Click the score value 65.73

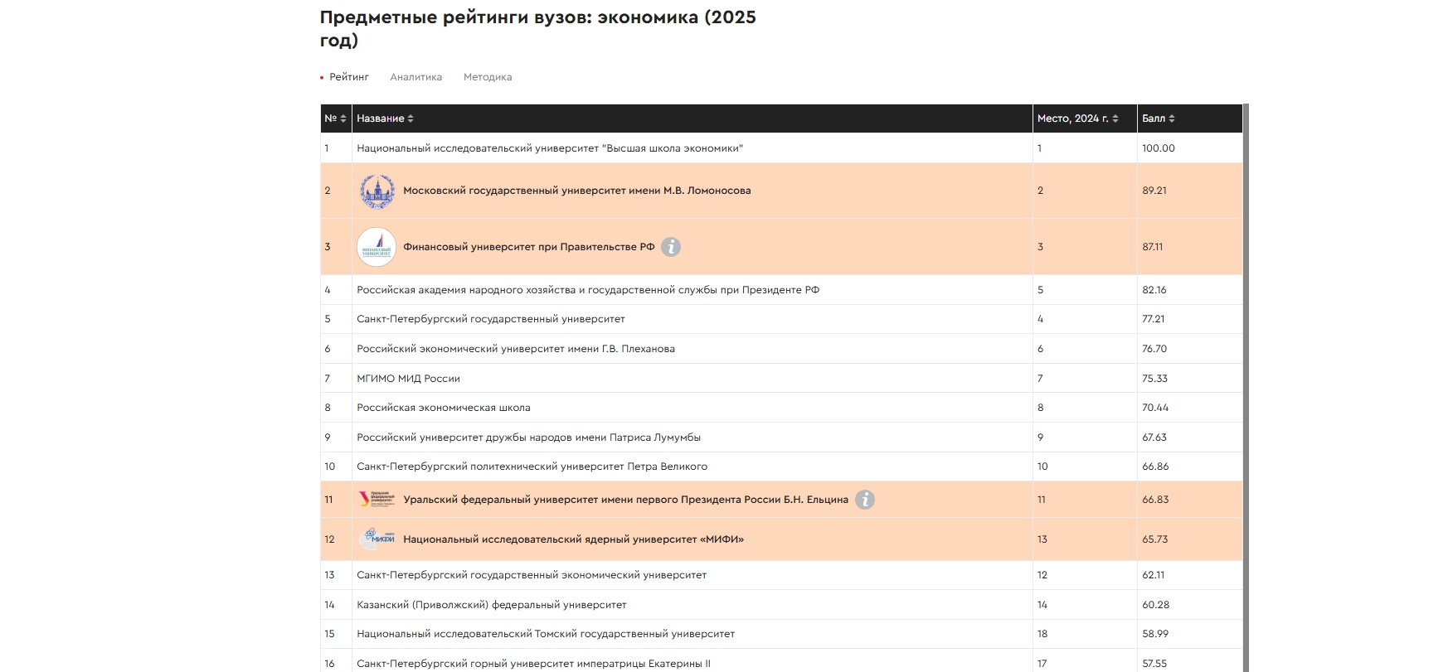1155,539
